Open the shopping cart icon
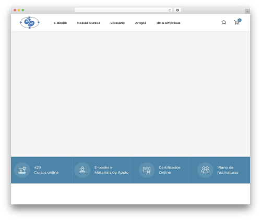261x220 pixels. pos(236,22)
